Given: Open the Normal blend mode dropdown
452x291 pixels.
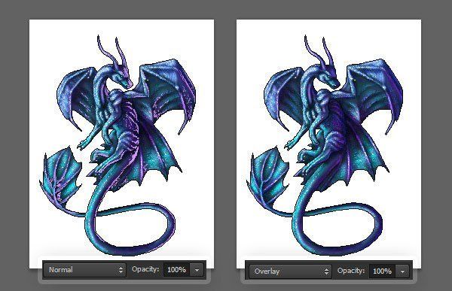Looking at the screenshot, I should [85, 270].
